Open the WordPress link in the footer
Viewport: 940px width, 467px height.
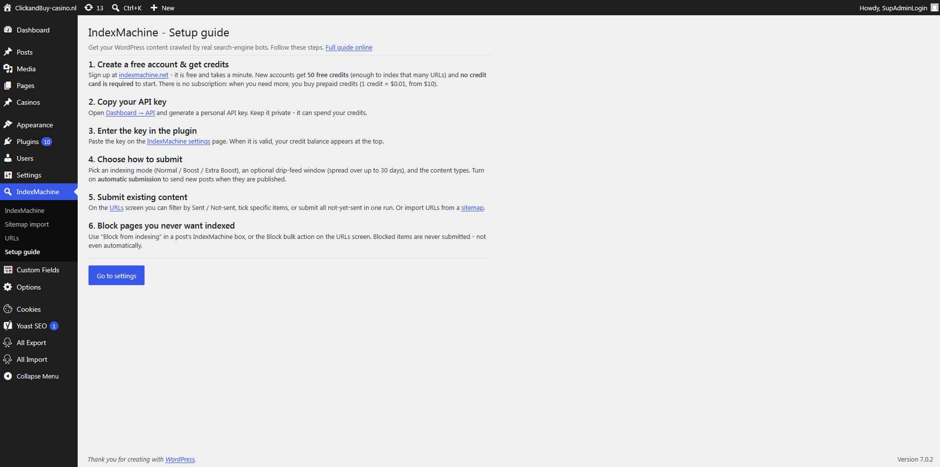180,460
